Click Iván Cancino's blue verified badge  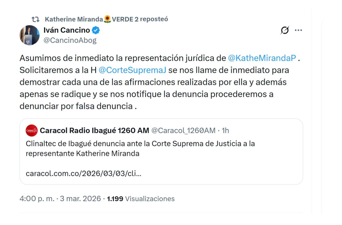coord(96,30)
